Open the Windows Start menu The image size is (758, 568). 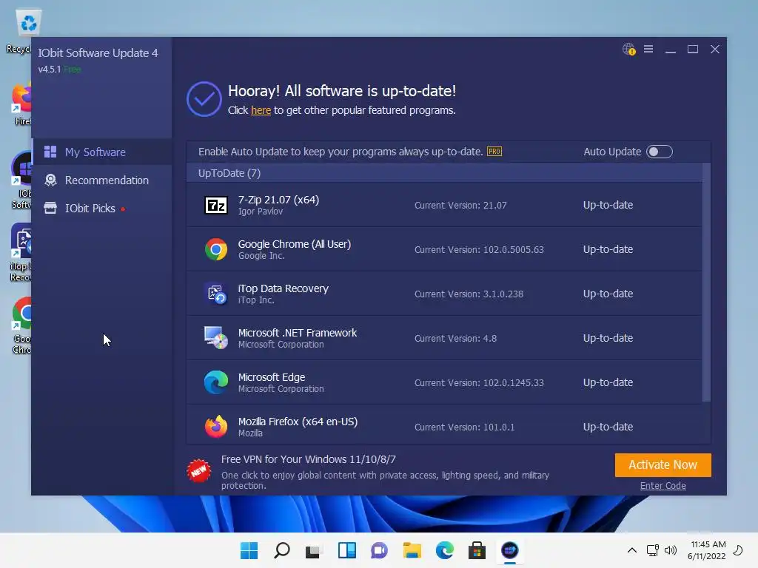click(x=249, y=550)
